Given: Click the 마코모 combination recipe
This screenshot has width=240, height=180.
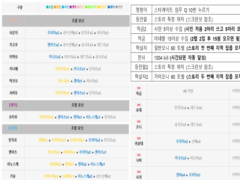Looking at the screenshot, I should [78, 81].
